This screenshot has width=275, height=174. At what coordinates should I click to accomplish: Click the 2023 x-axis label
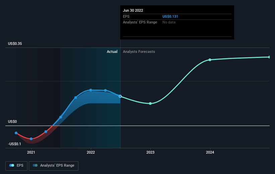tap(150, 152)
